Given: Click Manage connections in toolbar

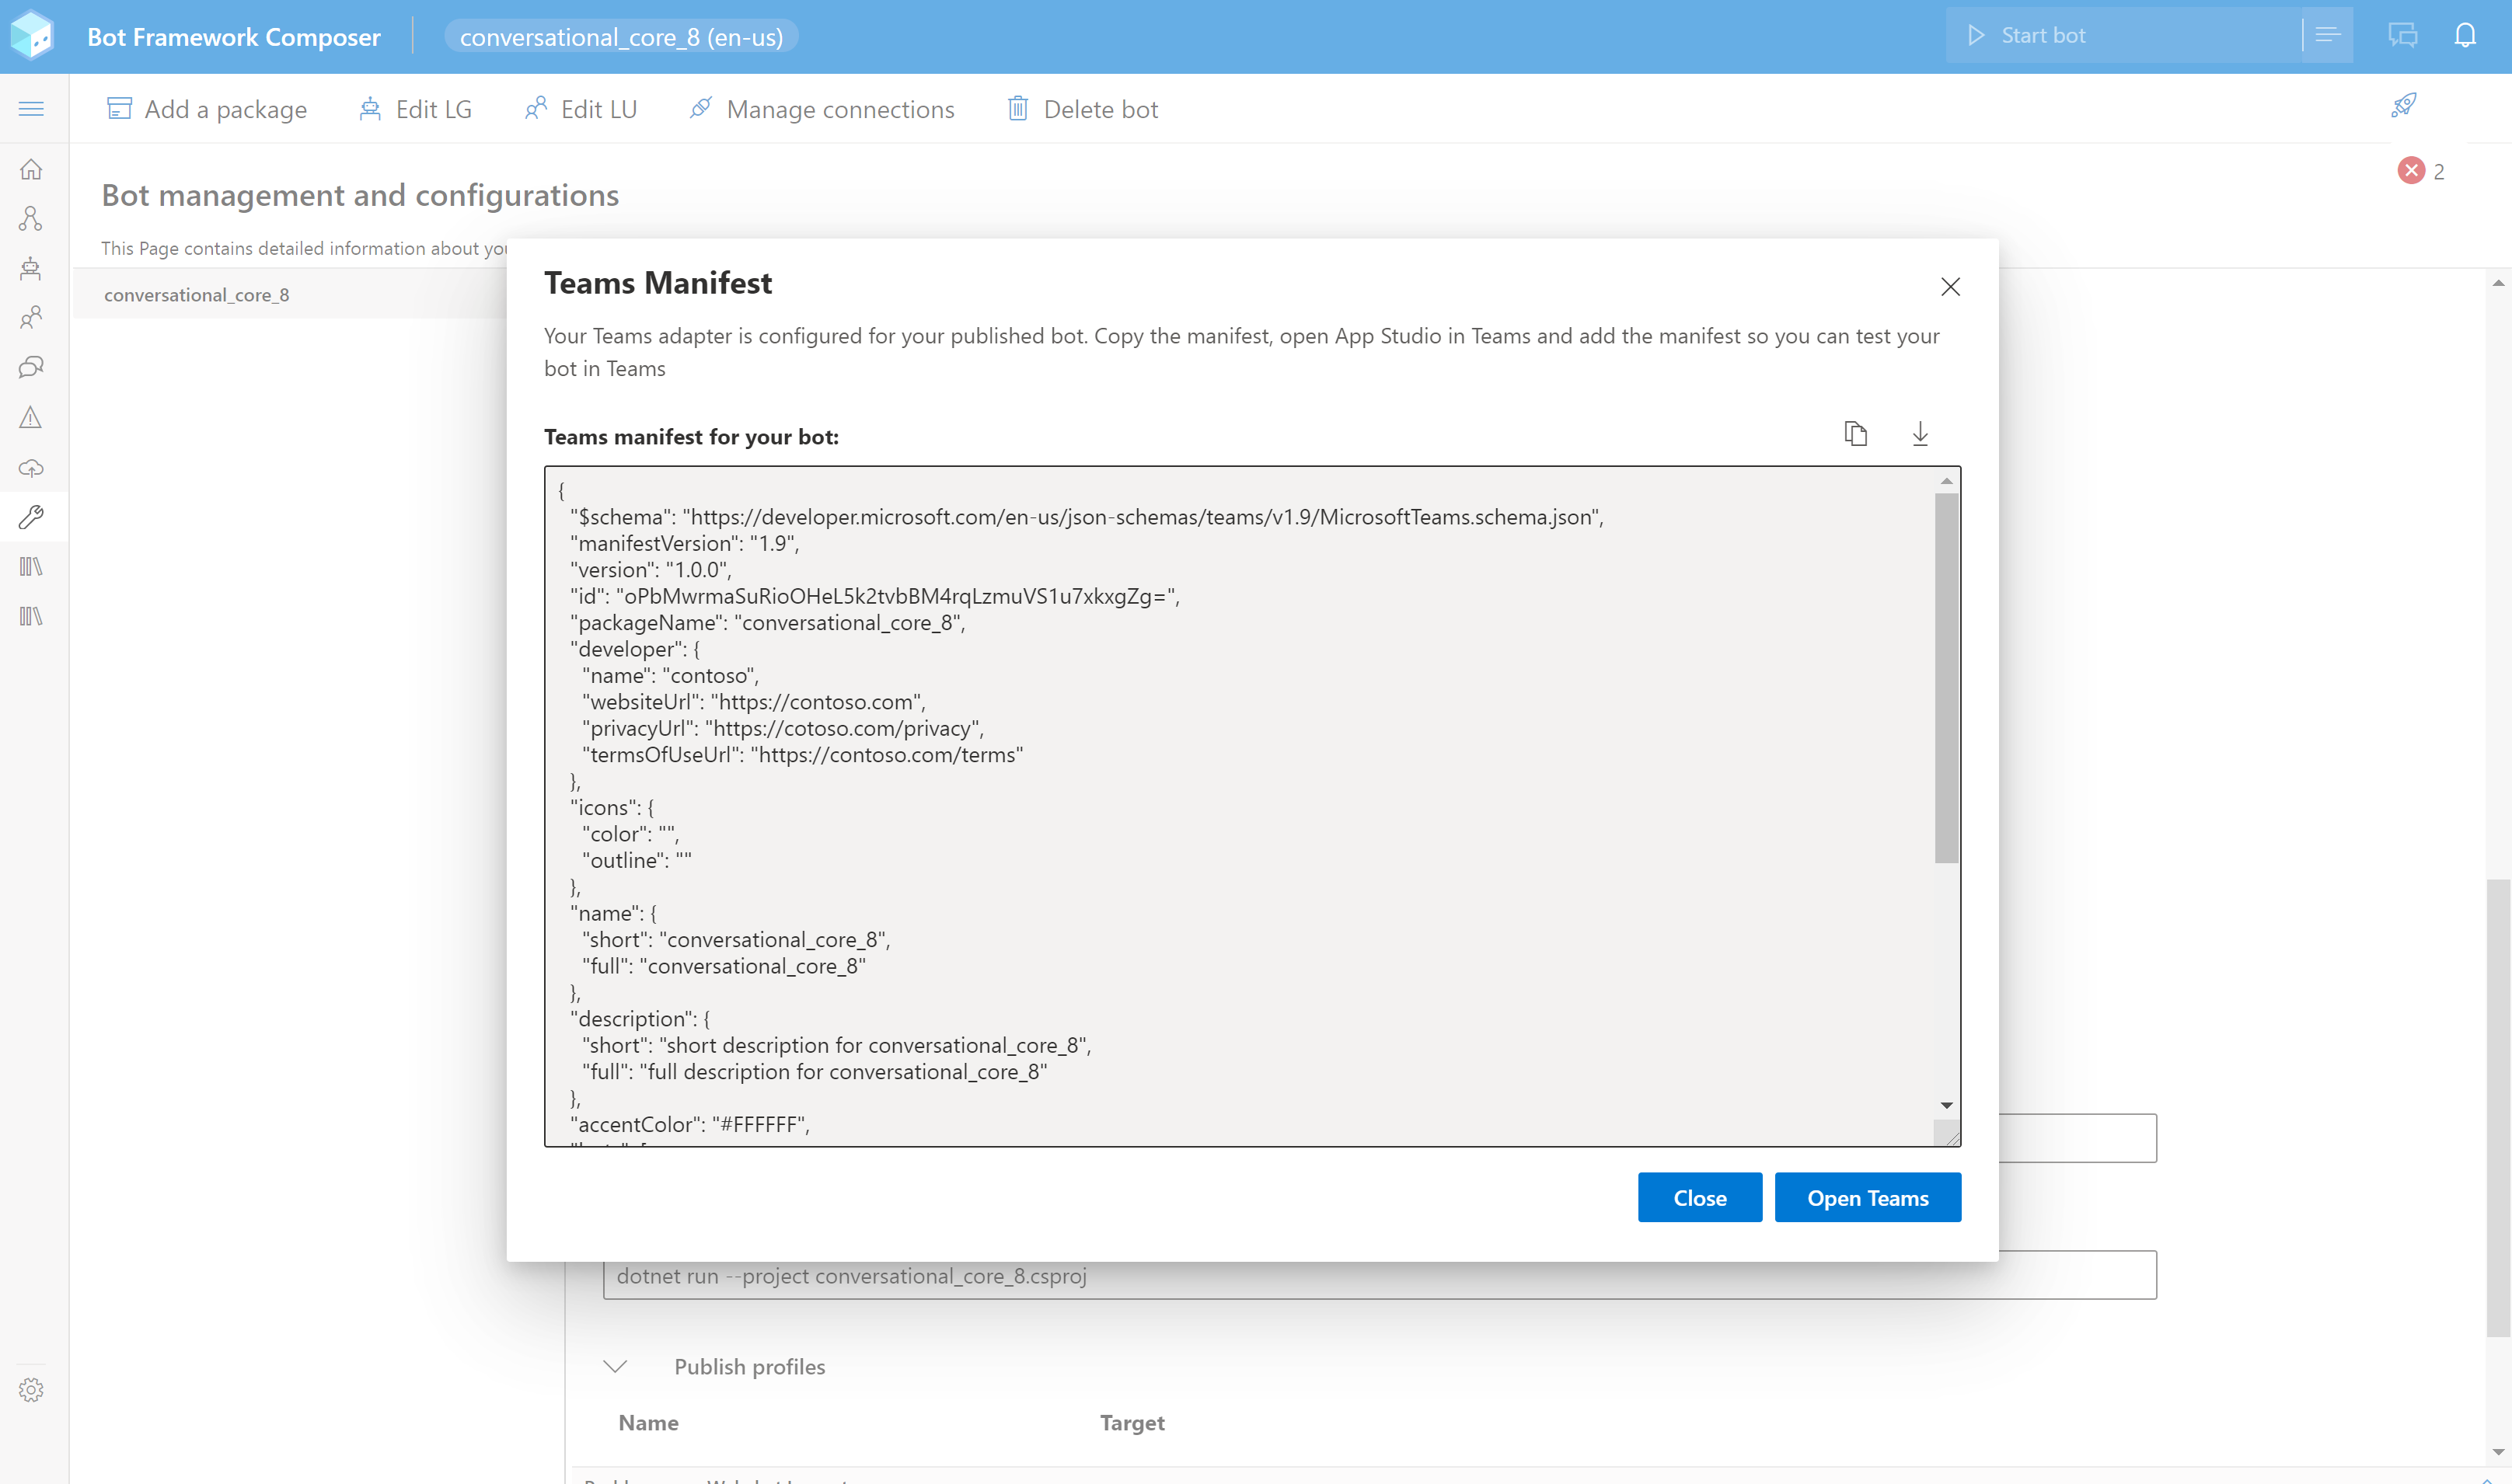Looking at the screenshot, I should point(822,109).
